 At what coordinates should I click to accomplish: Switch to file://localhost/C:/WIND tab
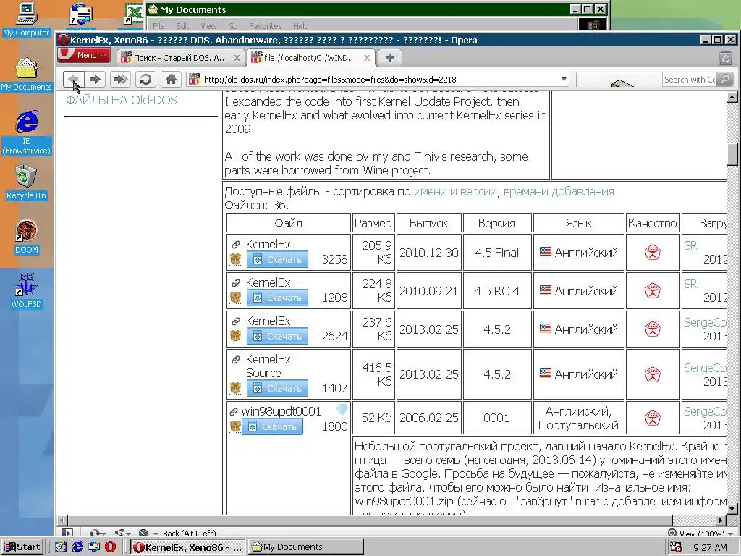tap(311, 58)
